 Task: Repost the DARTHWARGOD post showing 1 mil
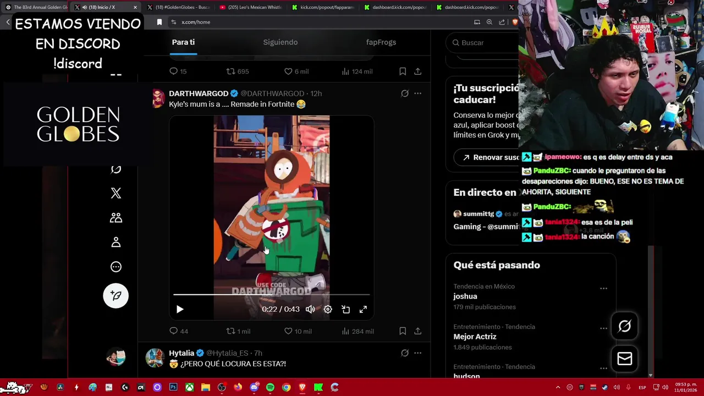click(x=238, y=331)
